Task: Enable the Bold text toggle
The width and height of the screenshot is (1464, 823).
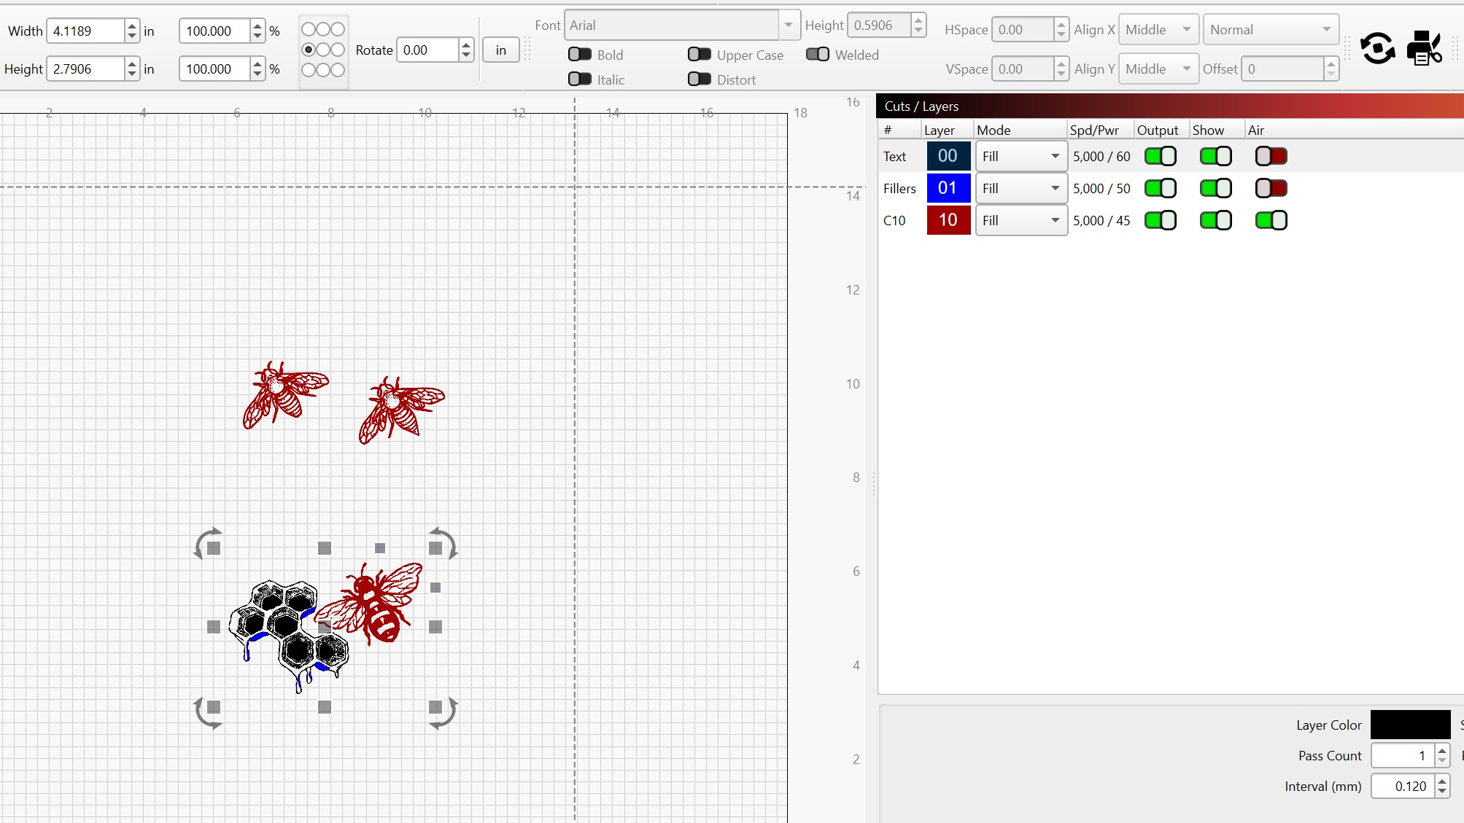Action: (580, 55)
